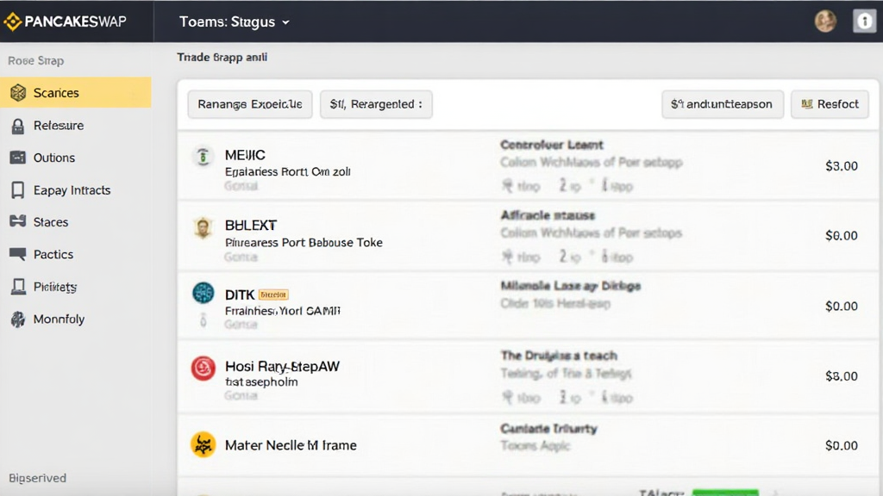Click the MEIJIC token icon

tap(203, 157)
